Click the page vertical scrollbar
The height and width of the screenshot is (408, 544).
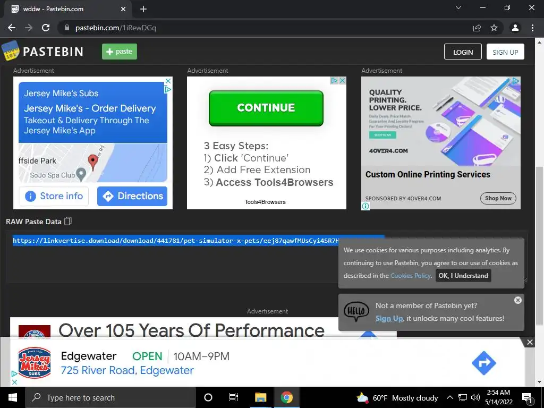[x=539, y=246]
